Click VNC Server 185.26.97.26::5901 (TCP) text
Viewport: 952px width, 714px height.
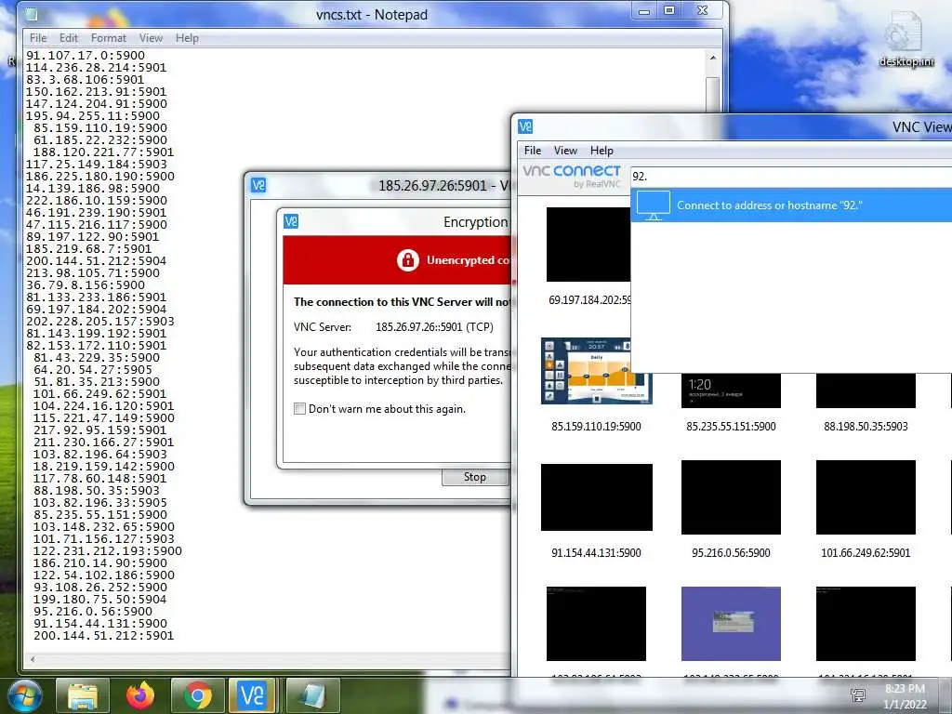pos(434,327)
